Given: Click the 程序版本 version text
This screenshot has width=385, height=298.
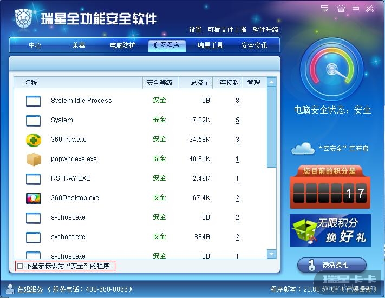Looking at the screenshot, I should pyautogui.click(x=323, y=289).
